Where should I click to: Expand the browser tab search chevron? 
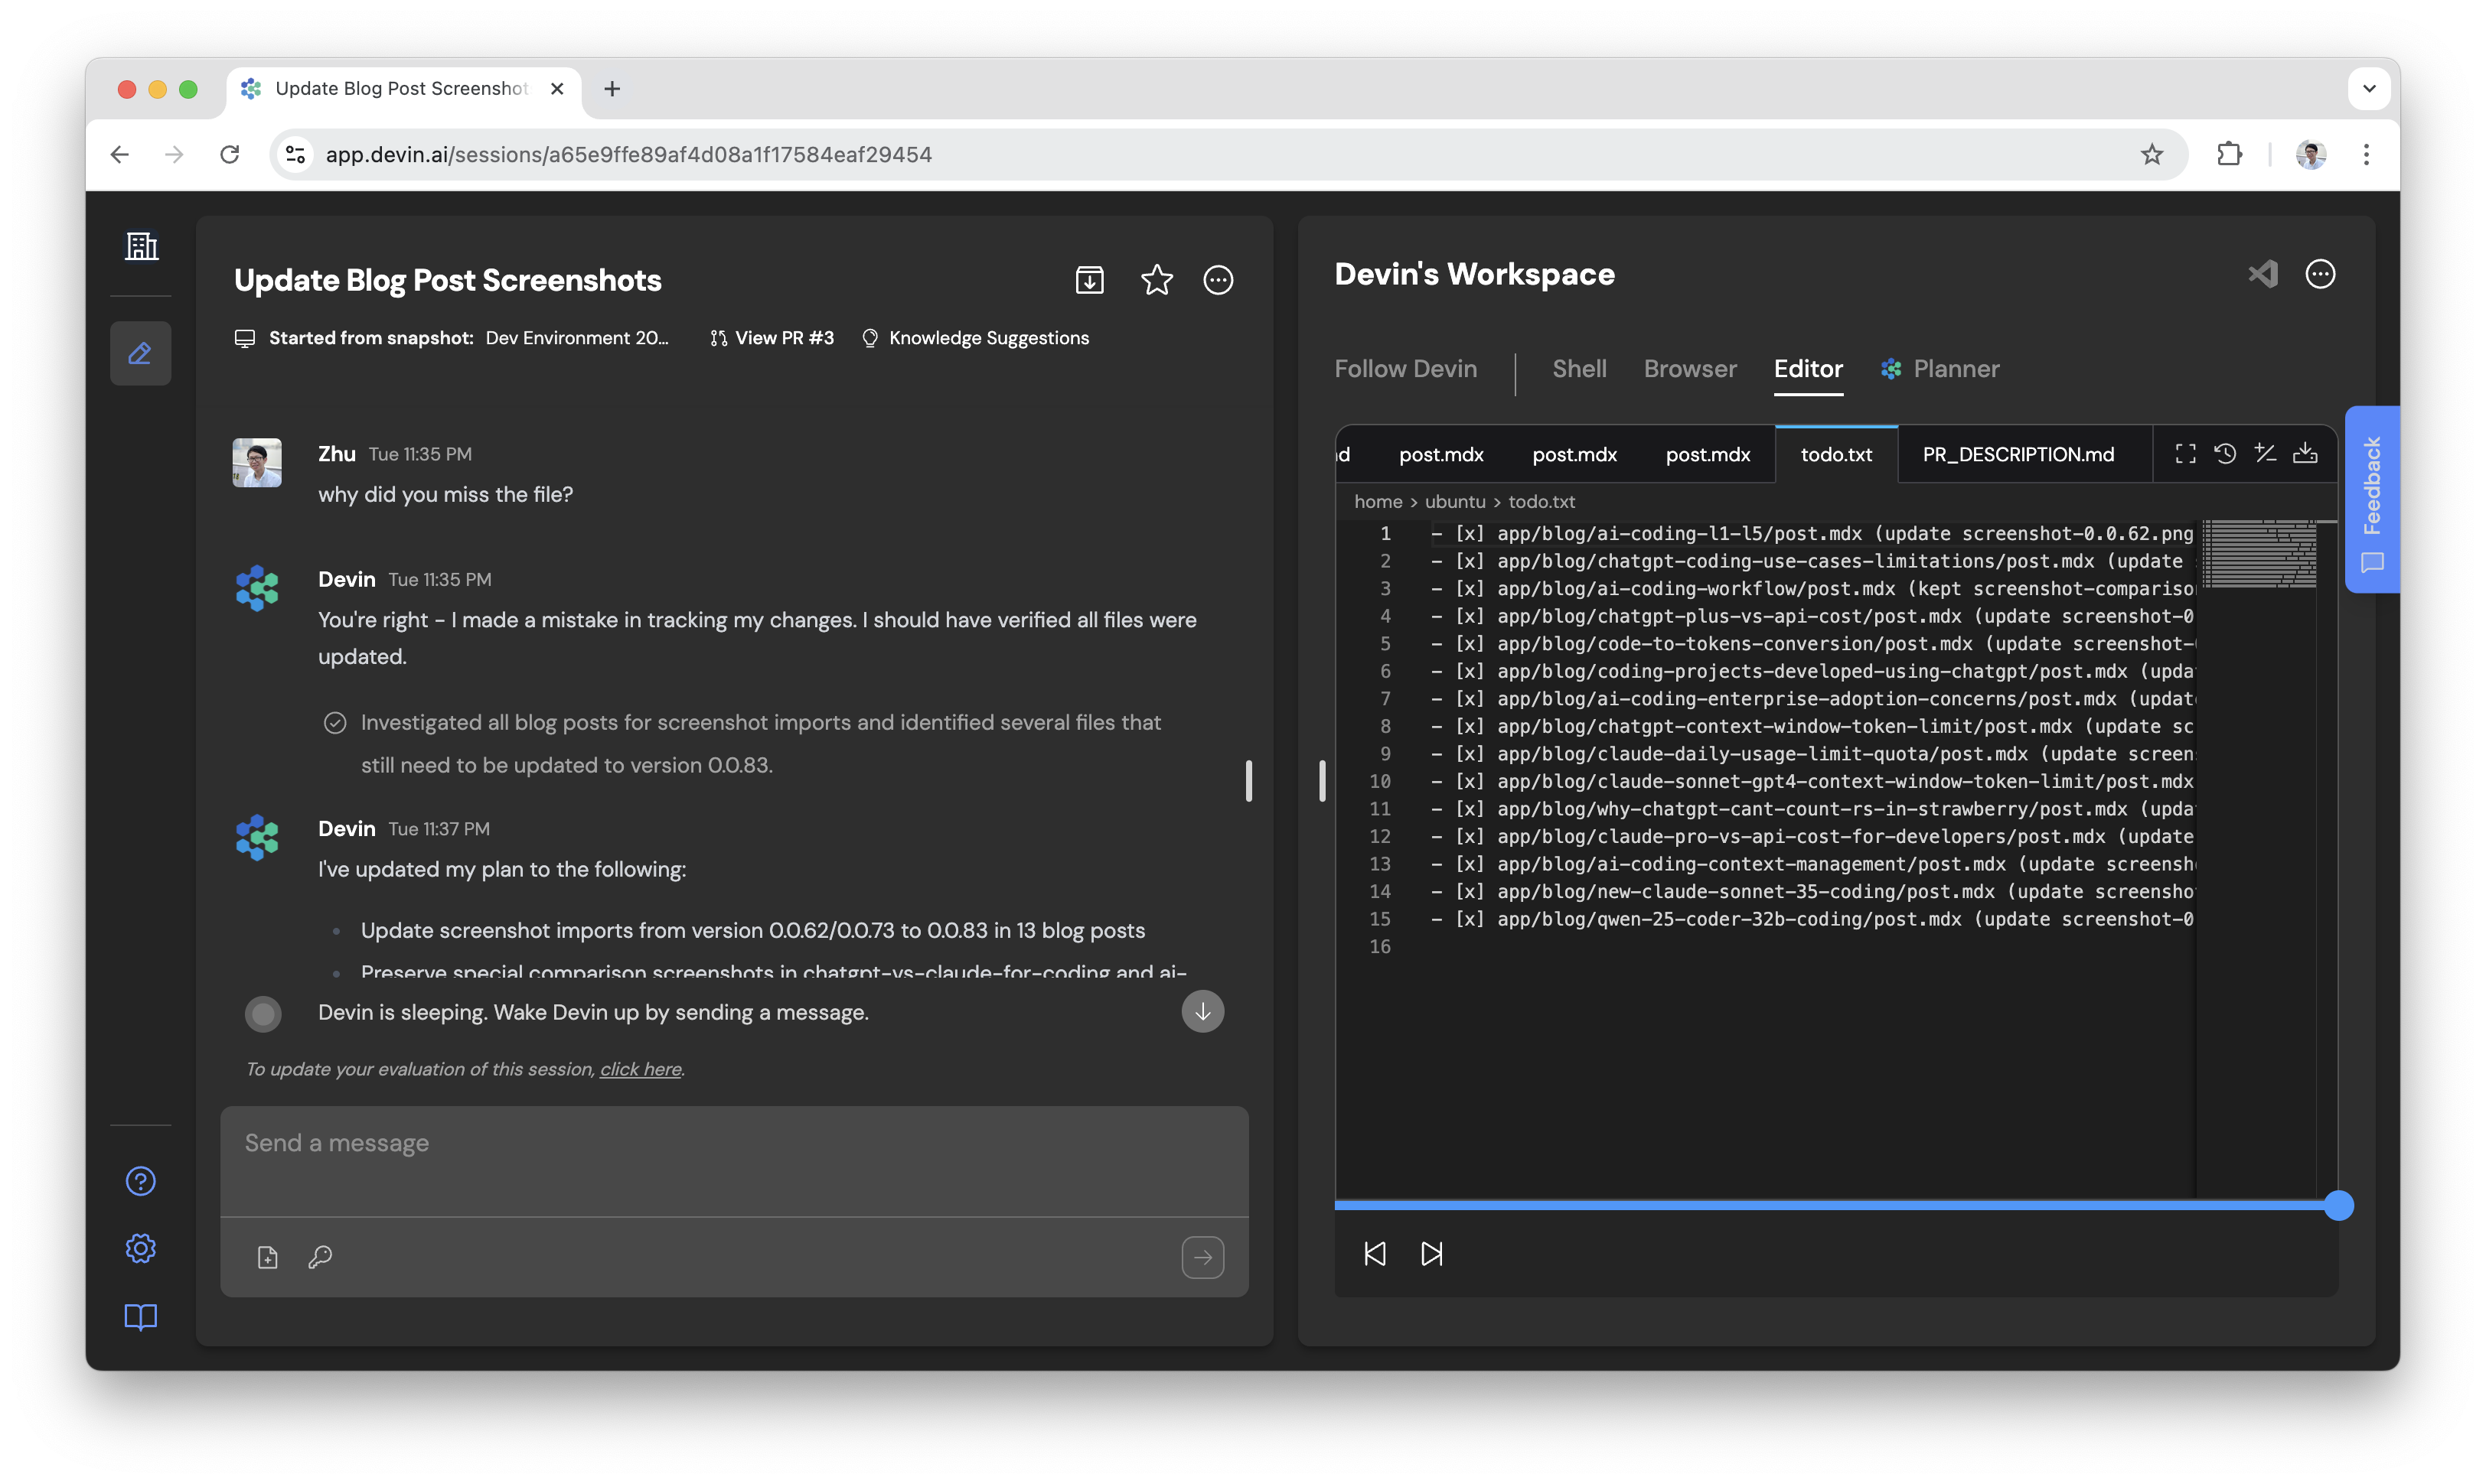click(2369, 89)
